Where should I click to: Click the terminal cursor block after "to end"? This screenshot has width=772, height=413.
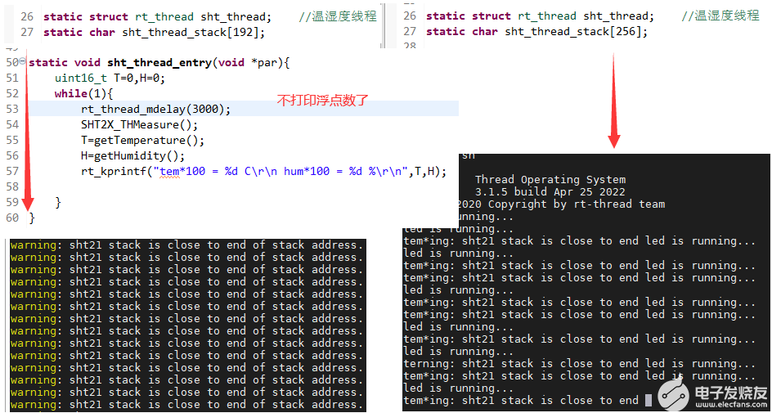(x=648, y=400)
